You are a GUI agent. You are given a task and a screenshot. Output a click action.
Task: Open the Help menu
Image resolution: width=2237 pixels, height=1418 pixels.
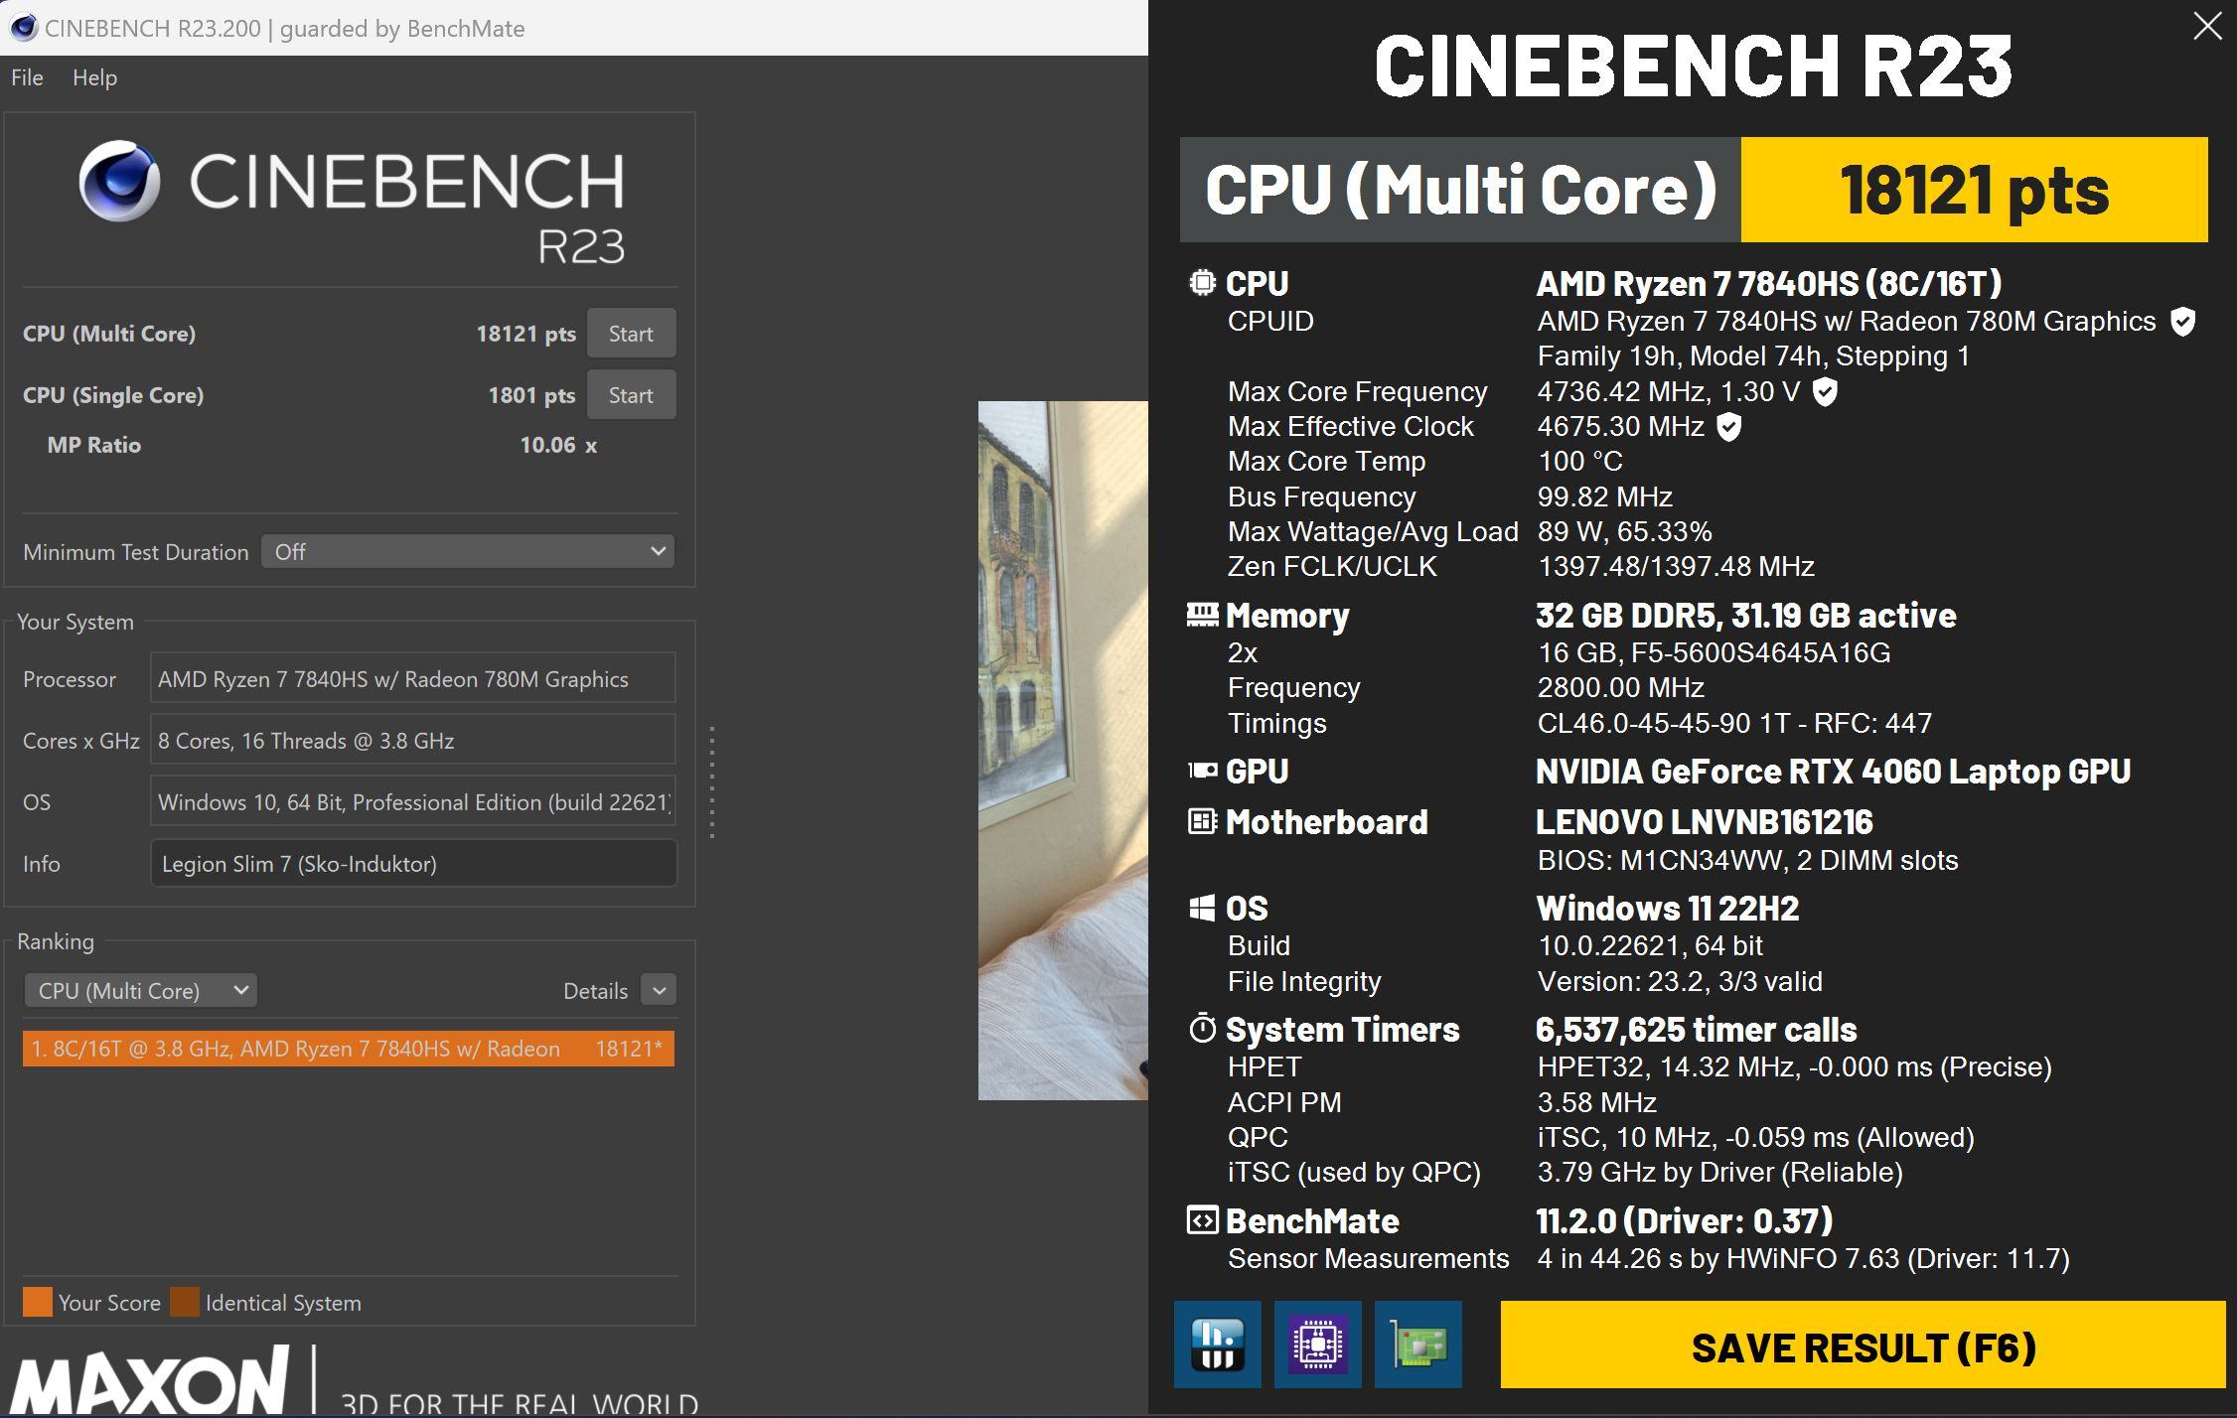click(x=94, y=77)
